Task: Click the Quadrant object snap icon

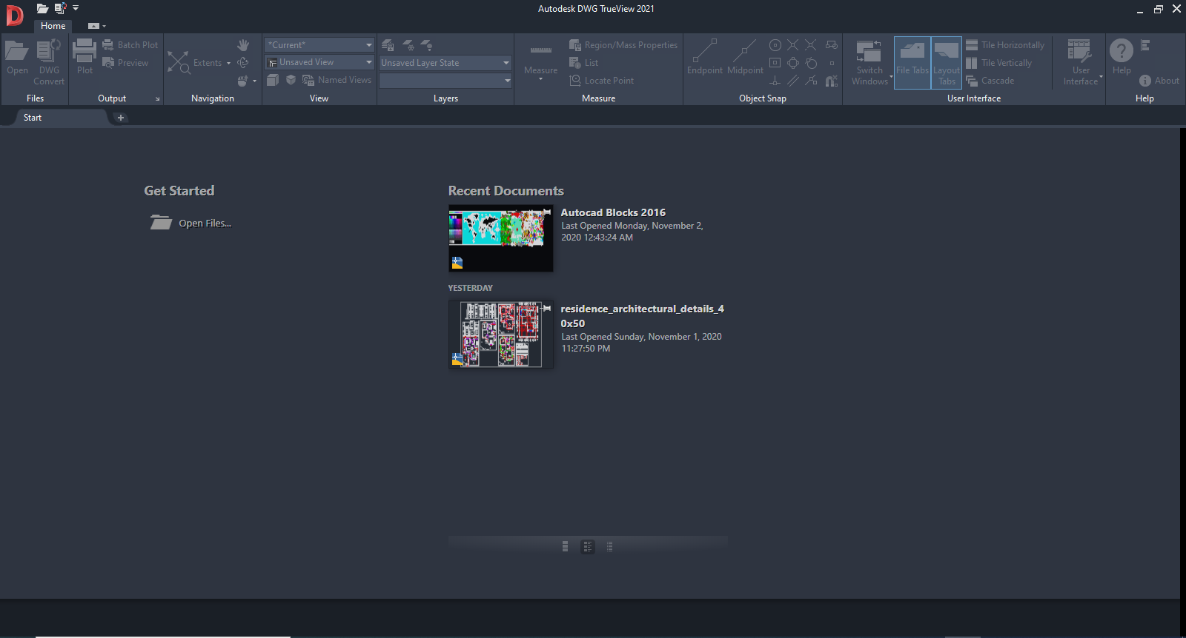Action: click(793, 63)
